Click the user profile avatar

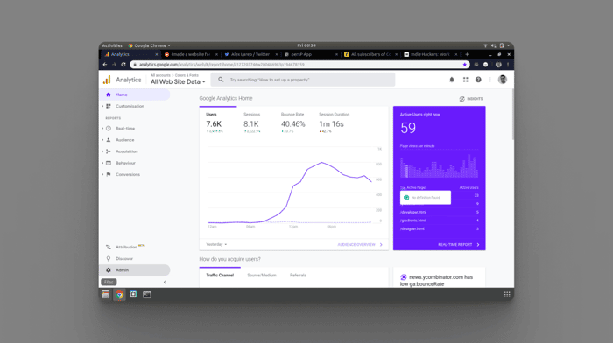click(x=503, y=80)
